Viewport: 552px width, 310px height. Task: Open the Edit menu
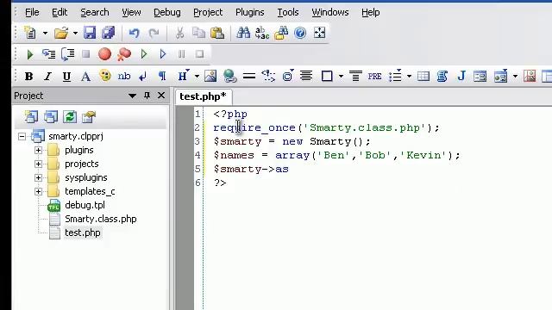tap(60, 12)
